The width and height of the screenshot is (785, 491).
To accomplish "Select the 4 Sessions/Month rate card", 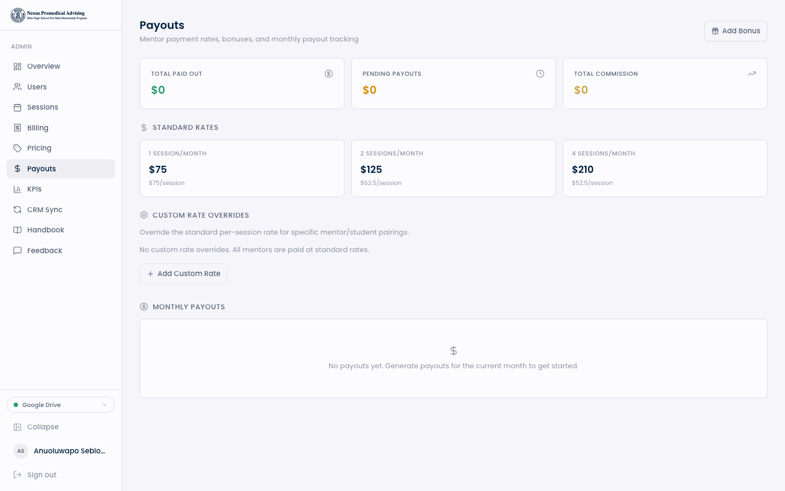I will pos(665,168).
